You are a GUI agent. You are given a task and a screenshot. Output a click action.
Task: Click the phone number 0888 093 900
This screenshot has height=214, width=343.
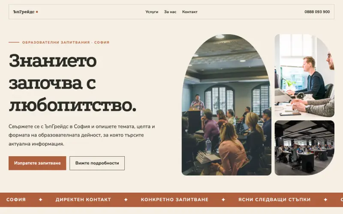coord(317,12)
